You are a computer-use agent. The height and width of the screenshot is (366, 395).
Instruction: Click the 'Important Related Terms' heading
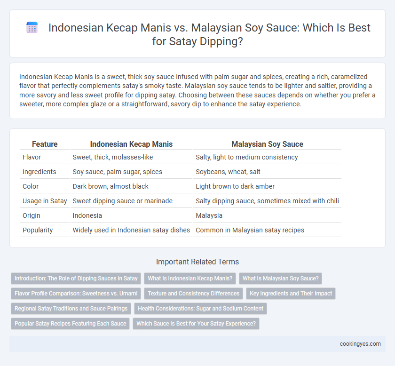coord(197,262)
